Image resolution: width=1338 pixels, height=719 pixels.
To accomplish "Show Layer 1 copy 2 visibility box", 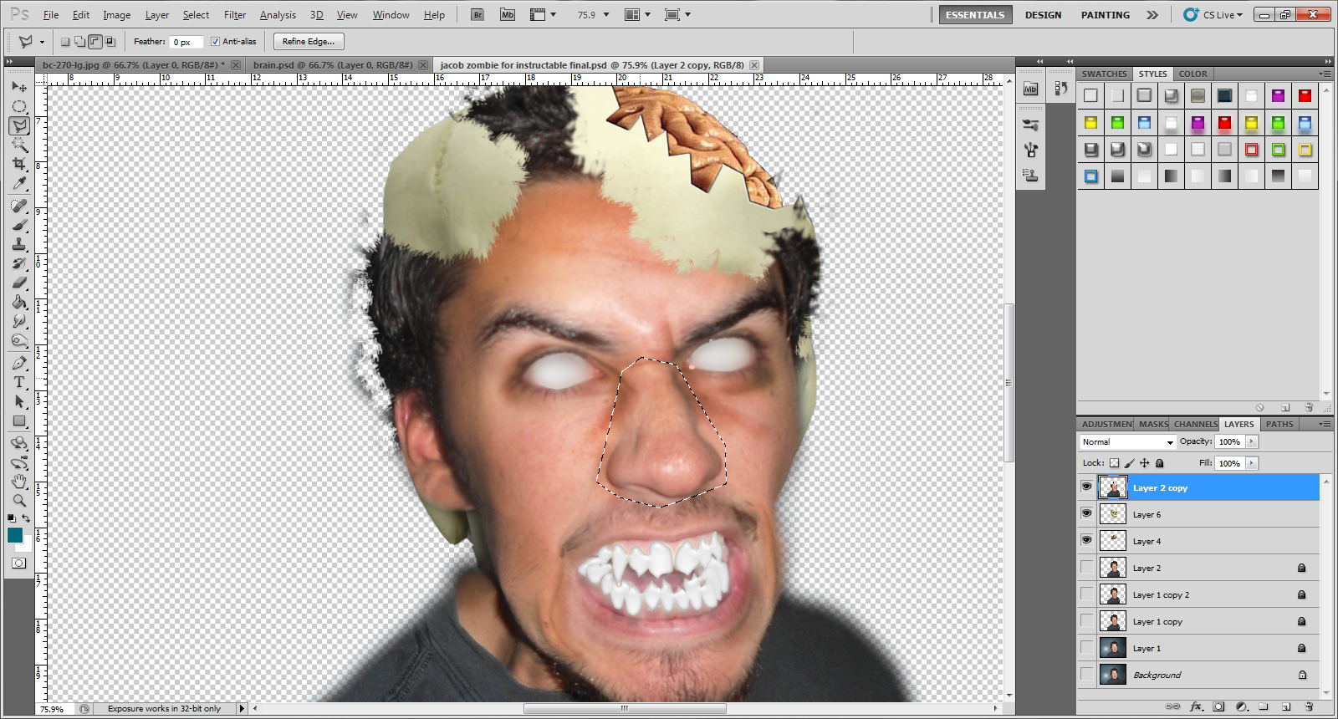I will (x=1086, y=594).
